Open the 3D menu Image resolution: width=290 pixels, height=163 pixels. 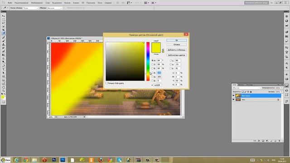click(83, 3)
